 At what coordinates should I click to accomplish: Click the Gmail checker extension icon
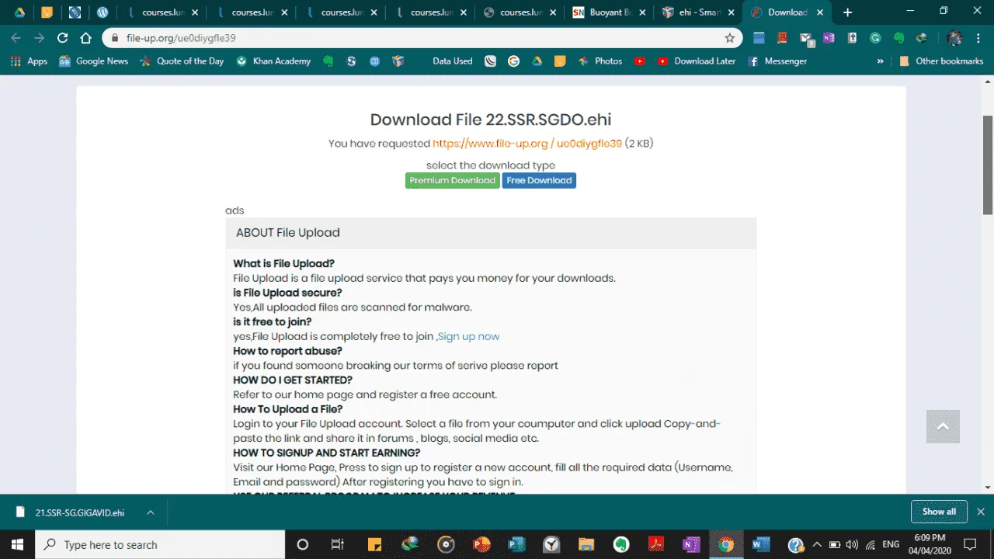807,39
